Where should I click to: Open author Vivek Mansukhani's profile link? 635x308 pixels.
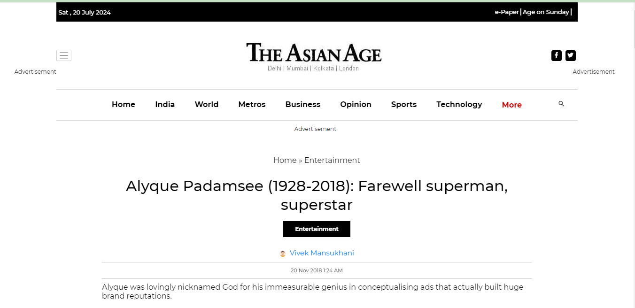pyautogui.click(x=322, y=253)
